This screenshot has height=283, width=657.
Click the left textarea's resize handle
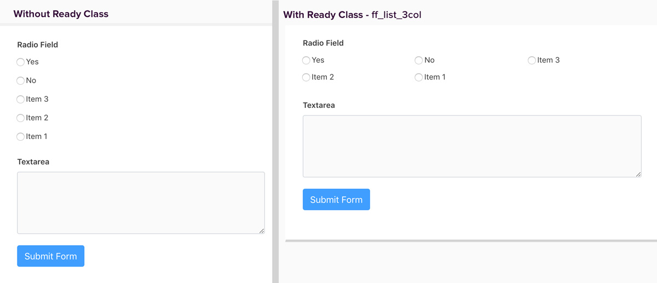coord(262,230)
